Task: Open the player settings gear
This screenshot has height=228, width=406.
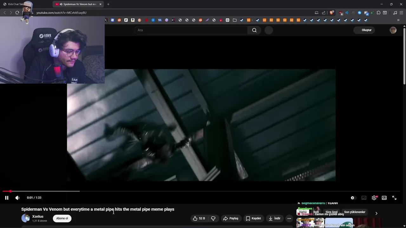Action: 374,198
